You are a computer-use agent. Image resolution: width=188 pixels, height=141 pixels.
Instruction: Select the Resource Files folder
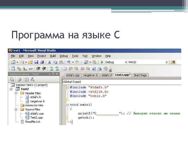pos(34,105)
